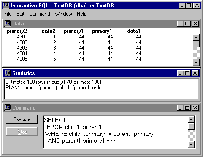
Task: Close the Statistics window
Action: tap(195, 73)
